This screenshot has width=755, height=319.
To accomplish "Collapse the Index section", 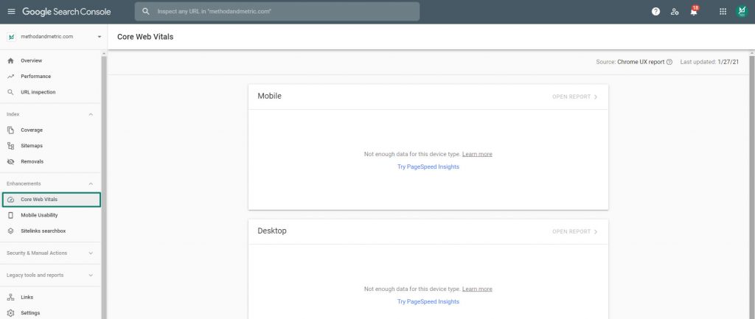I will pyautogui.click(x=91, y=114).
